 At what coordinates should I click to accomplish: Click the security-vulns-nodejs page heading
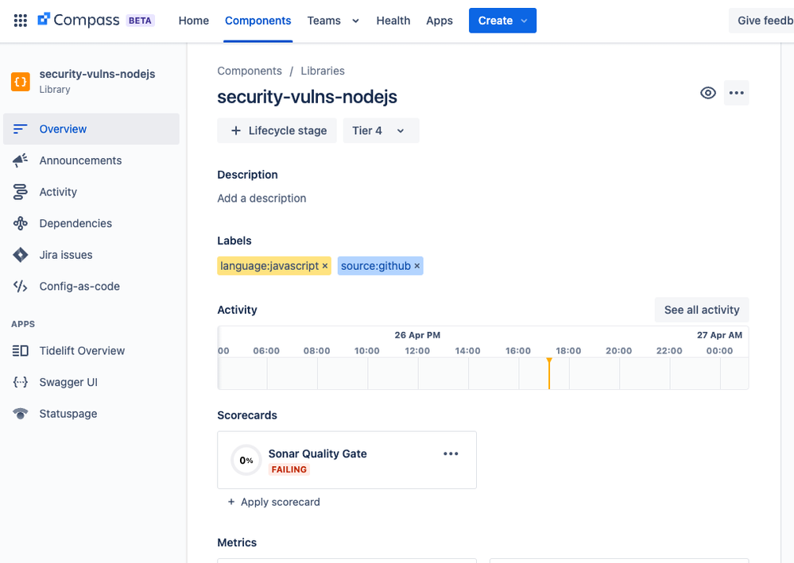coord(307,97)
